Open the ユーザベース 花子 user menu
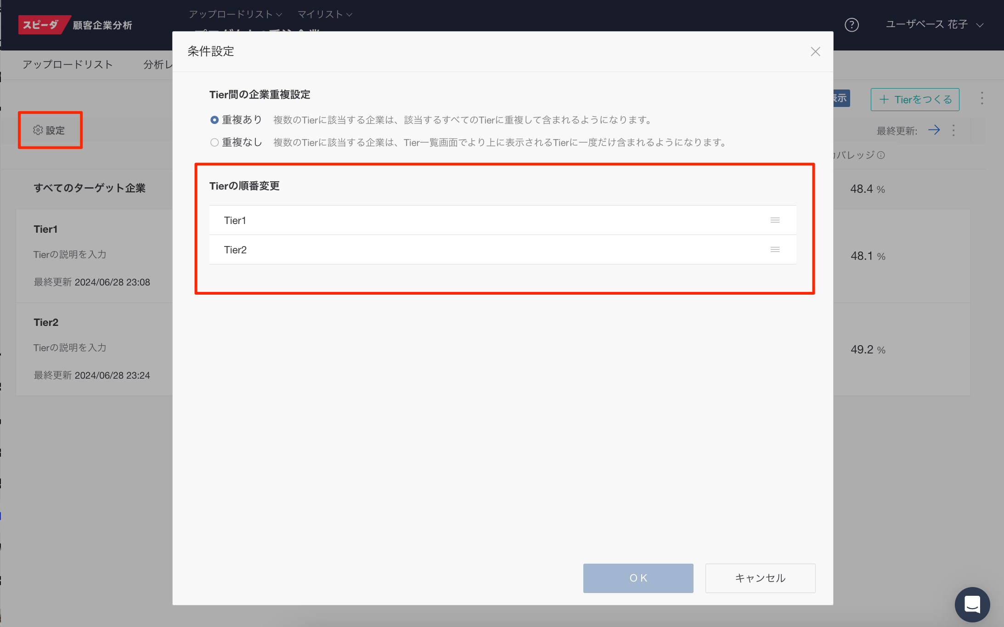Viewport: 1004px width, 627px height. point(934,25)
